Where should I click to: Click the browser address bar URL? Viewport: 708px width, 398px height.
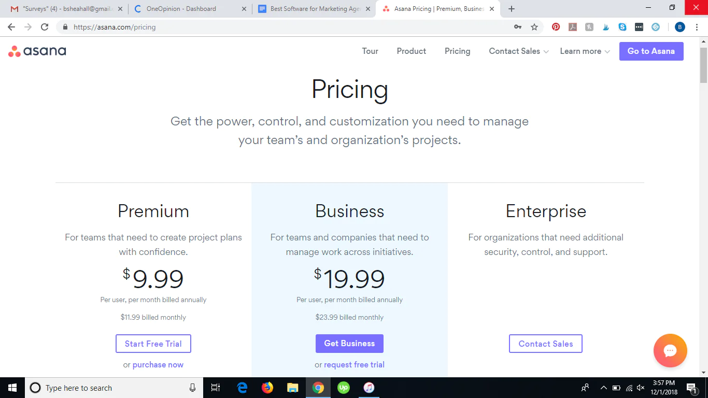(115, 27)
